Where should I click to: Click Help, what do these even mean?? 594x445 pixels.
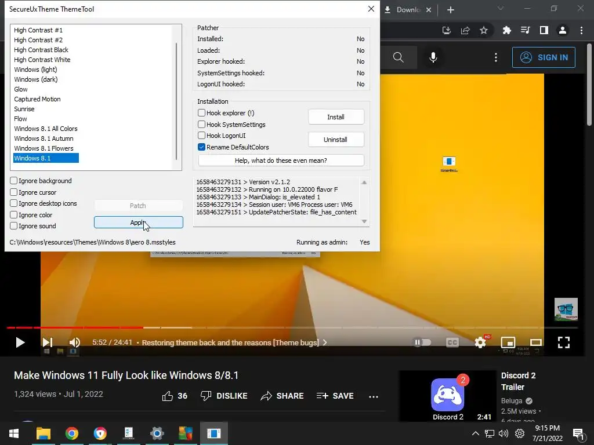pyautogui.click(x=281, y=161)
